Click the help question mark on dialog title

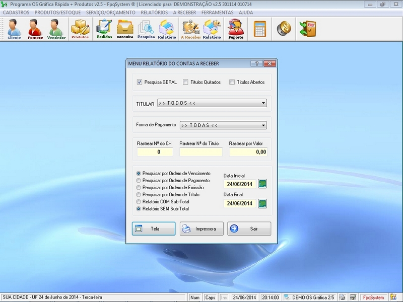256,63
